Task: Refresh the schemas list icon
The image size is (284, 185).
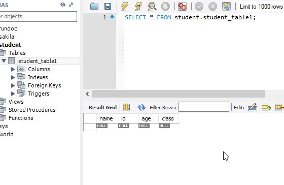Action: (63, 5)
